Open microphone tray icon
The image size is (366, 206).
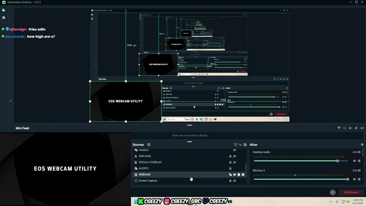click(337, 201)
